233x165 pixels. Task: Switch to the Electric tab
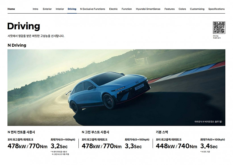pyautogui.click(x=113, y=9)
